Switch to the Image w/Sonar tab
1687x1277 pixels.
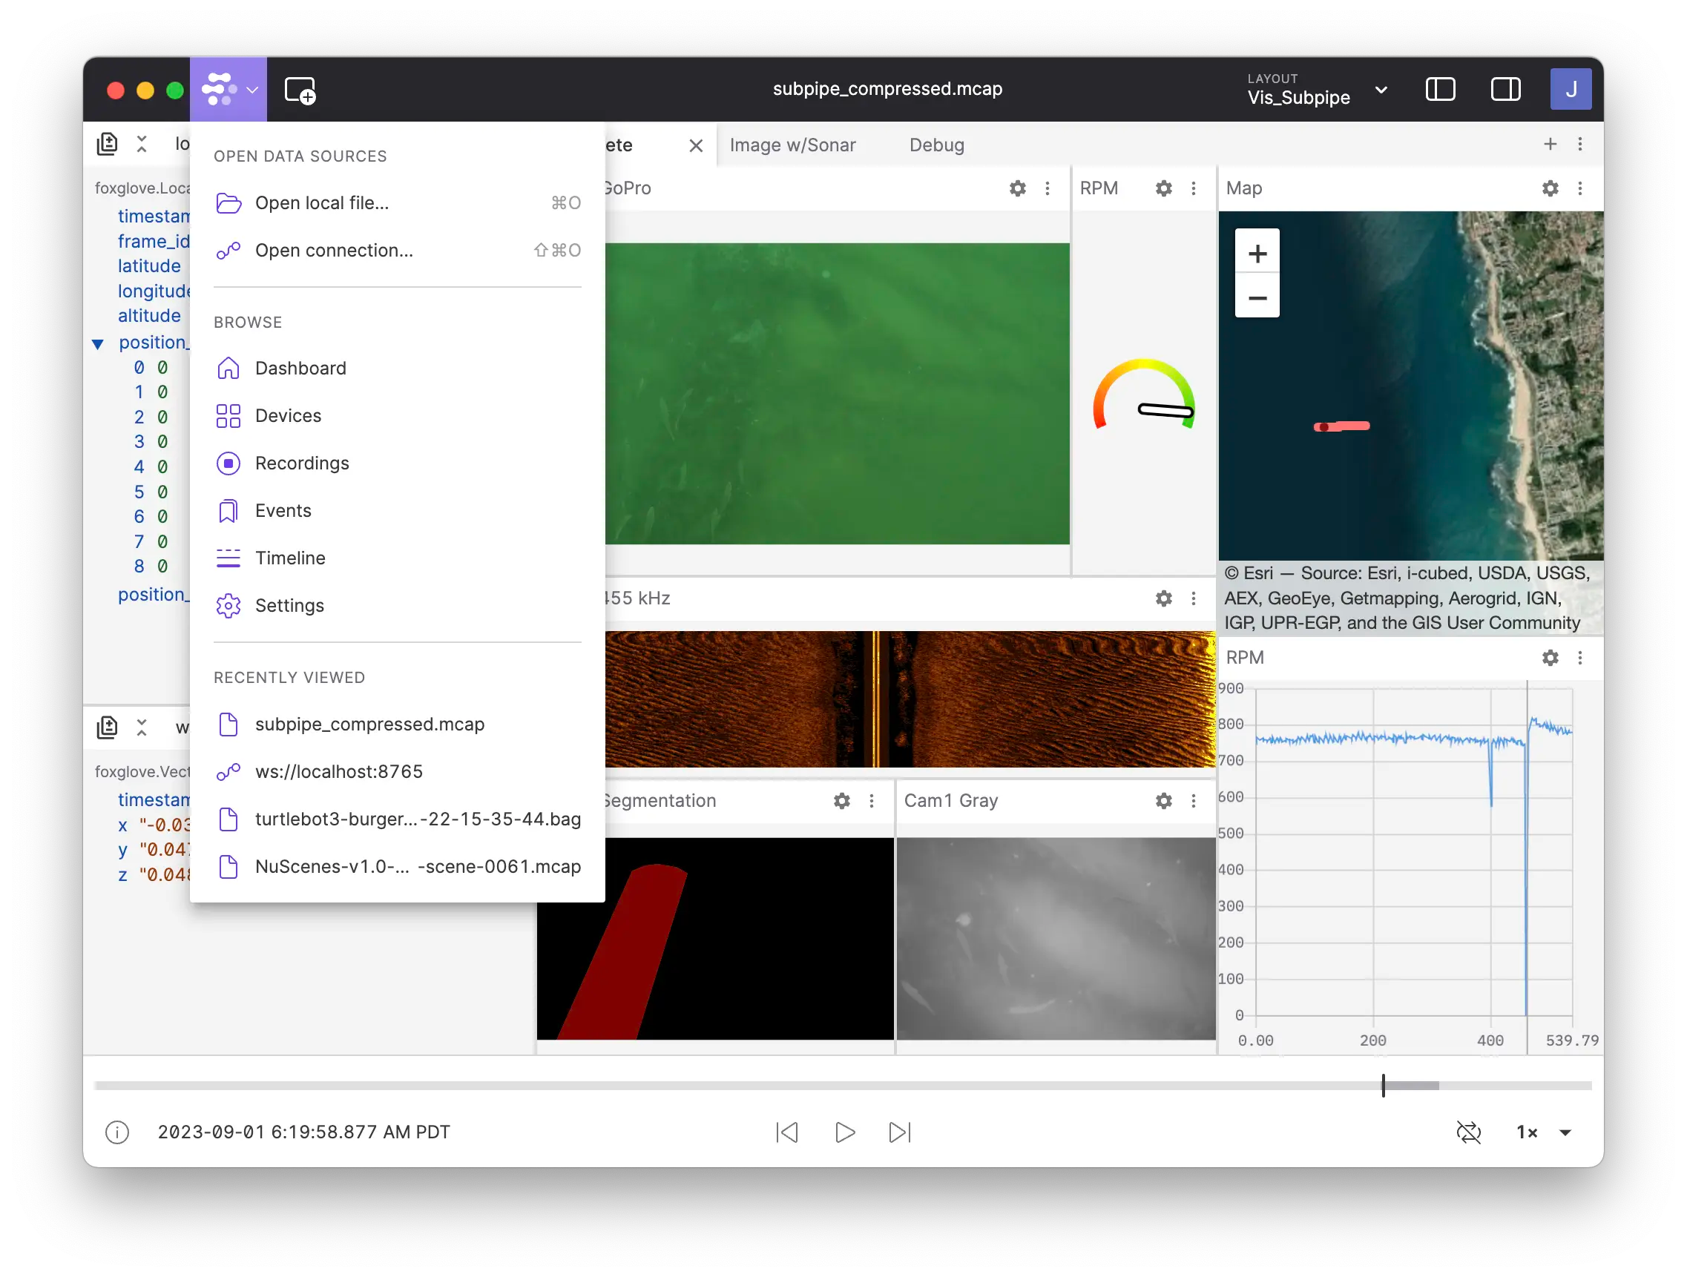[x=792, y=145]
